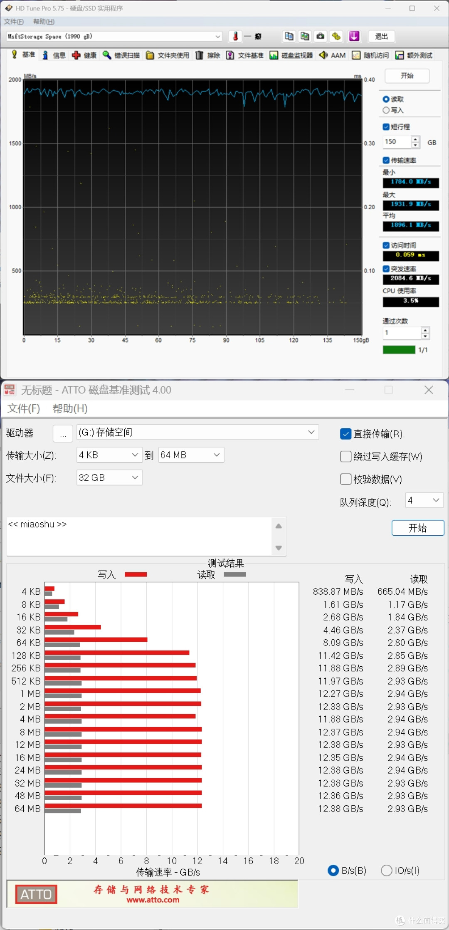Switch to the 健康 health tab

tap(84, 55)
